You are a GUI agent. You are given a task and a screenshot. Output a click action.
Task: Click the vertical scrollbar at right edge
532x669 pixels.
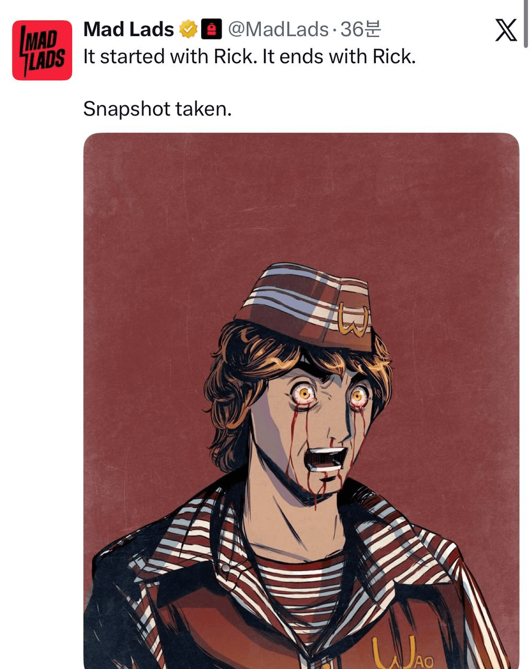(526, 24)
